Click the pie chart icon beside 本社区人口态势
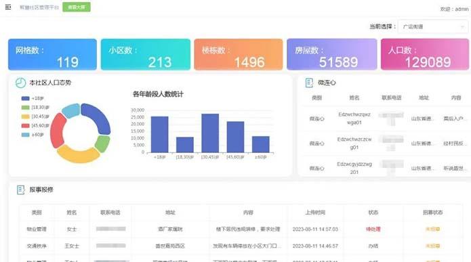This screenshot has height=262, width=471. (x=20, y=83)
